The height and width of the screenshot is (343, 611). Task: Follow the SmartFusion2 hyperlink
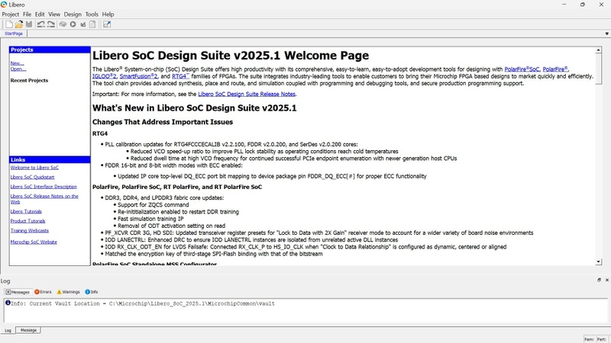[138, 76]
